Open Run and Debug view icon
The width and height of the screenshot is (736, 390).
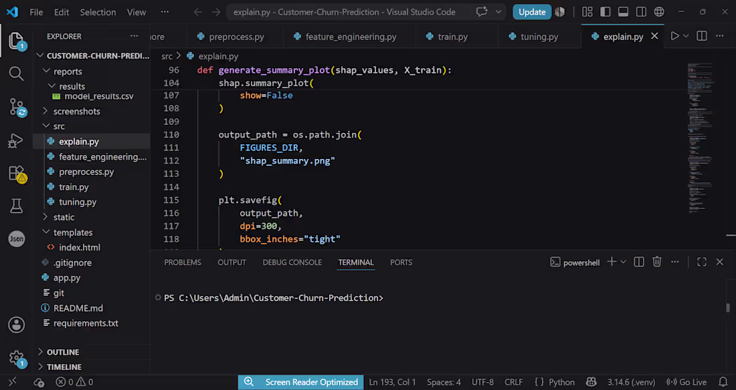coord(15,141)
